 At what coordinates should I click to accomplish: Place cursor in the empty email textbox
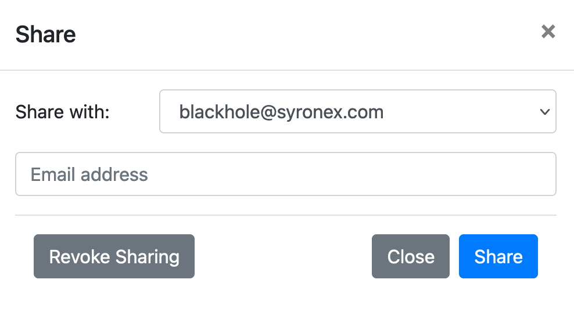tap(285, 174)
